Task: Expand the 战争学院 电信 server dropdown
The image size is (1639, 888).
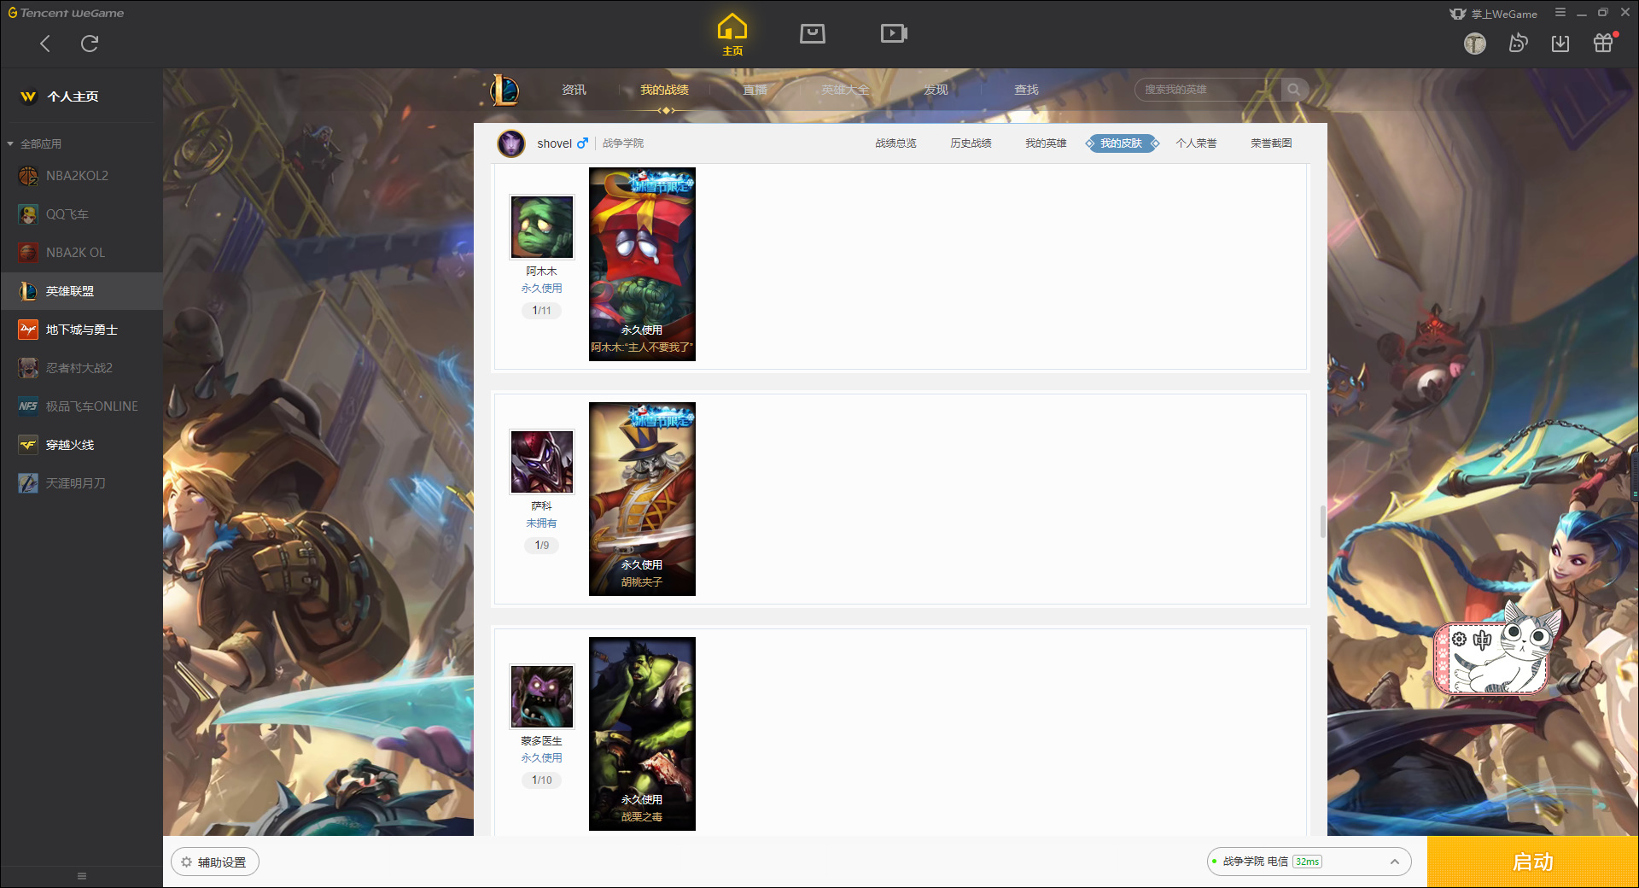Action: click(x=1309, y=862)
